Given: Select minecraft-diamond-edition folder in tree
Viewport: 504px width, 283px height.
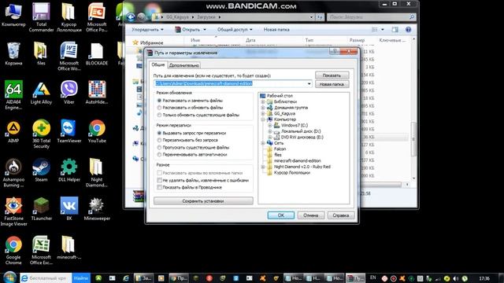Looking at the screenshot, I should click(x=297, y=160).
